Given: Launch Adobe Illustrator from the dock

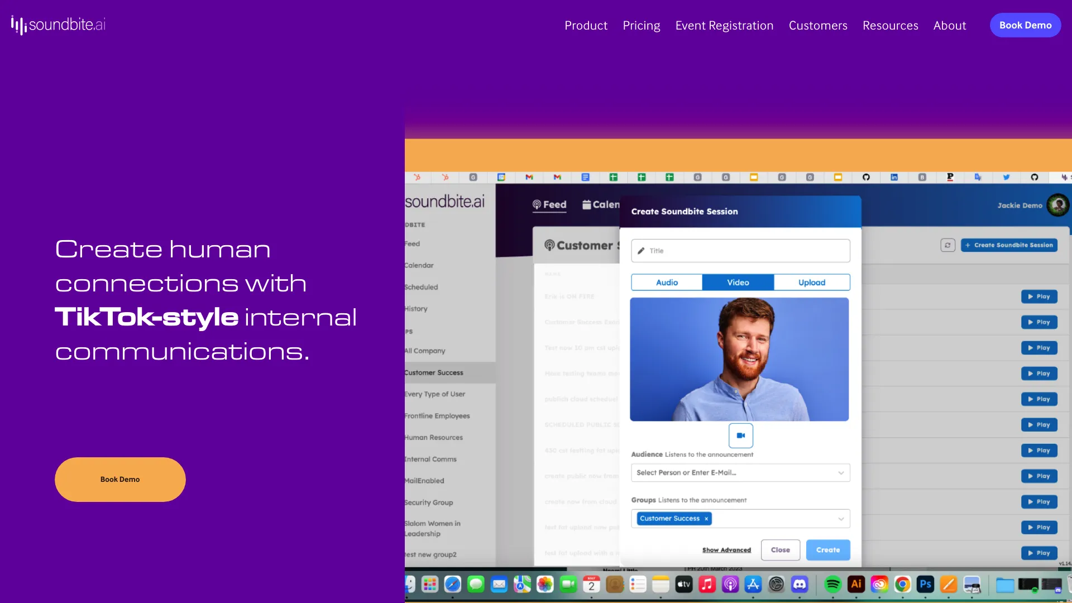Looking at the screenshot, I should pos(856,585).
